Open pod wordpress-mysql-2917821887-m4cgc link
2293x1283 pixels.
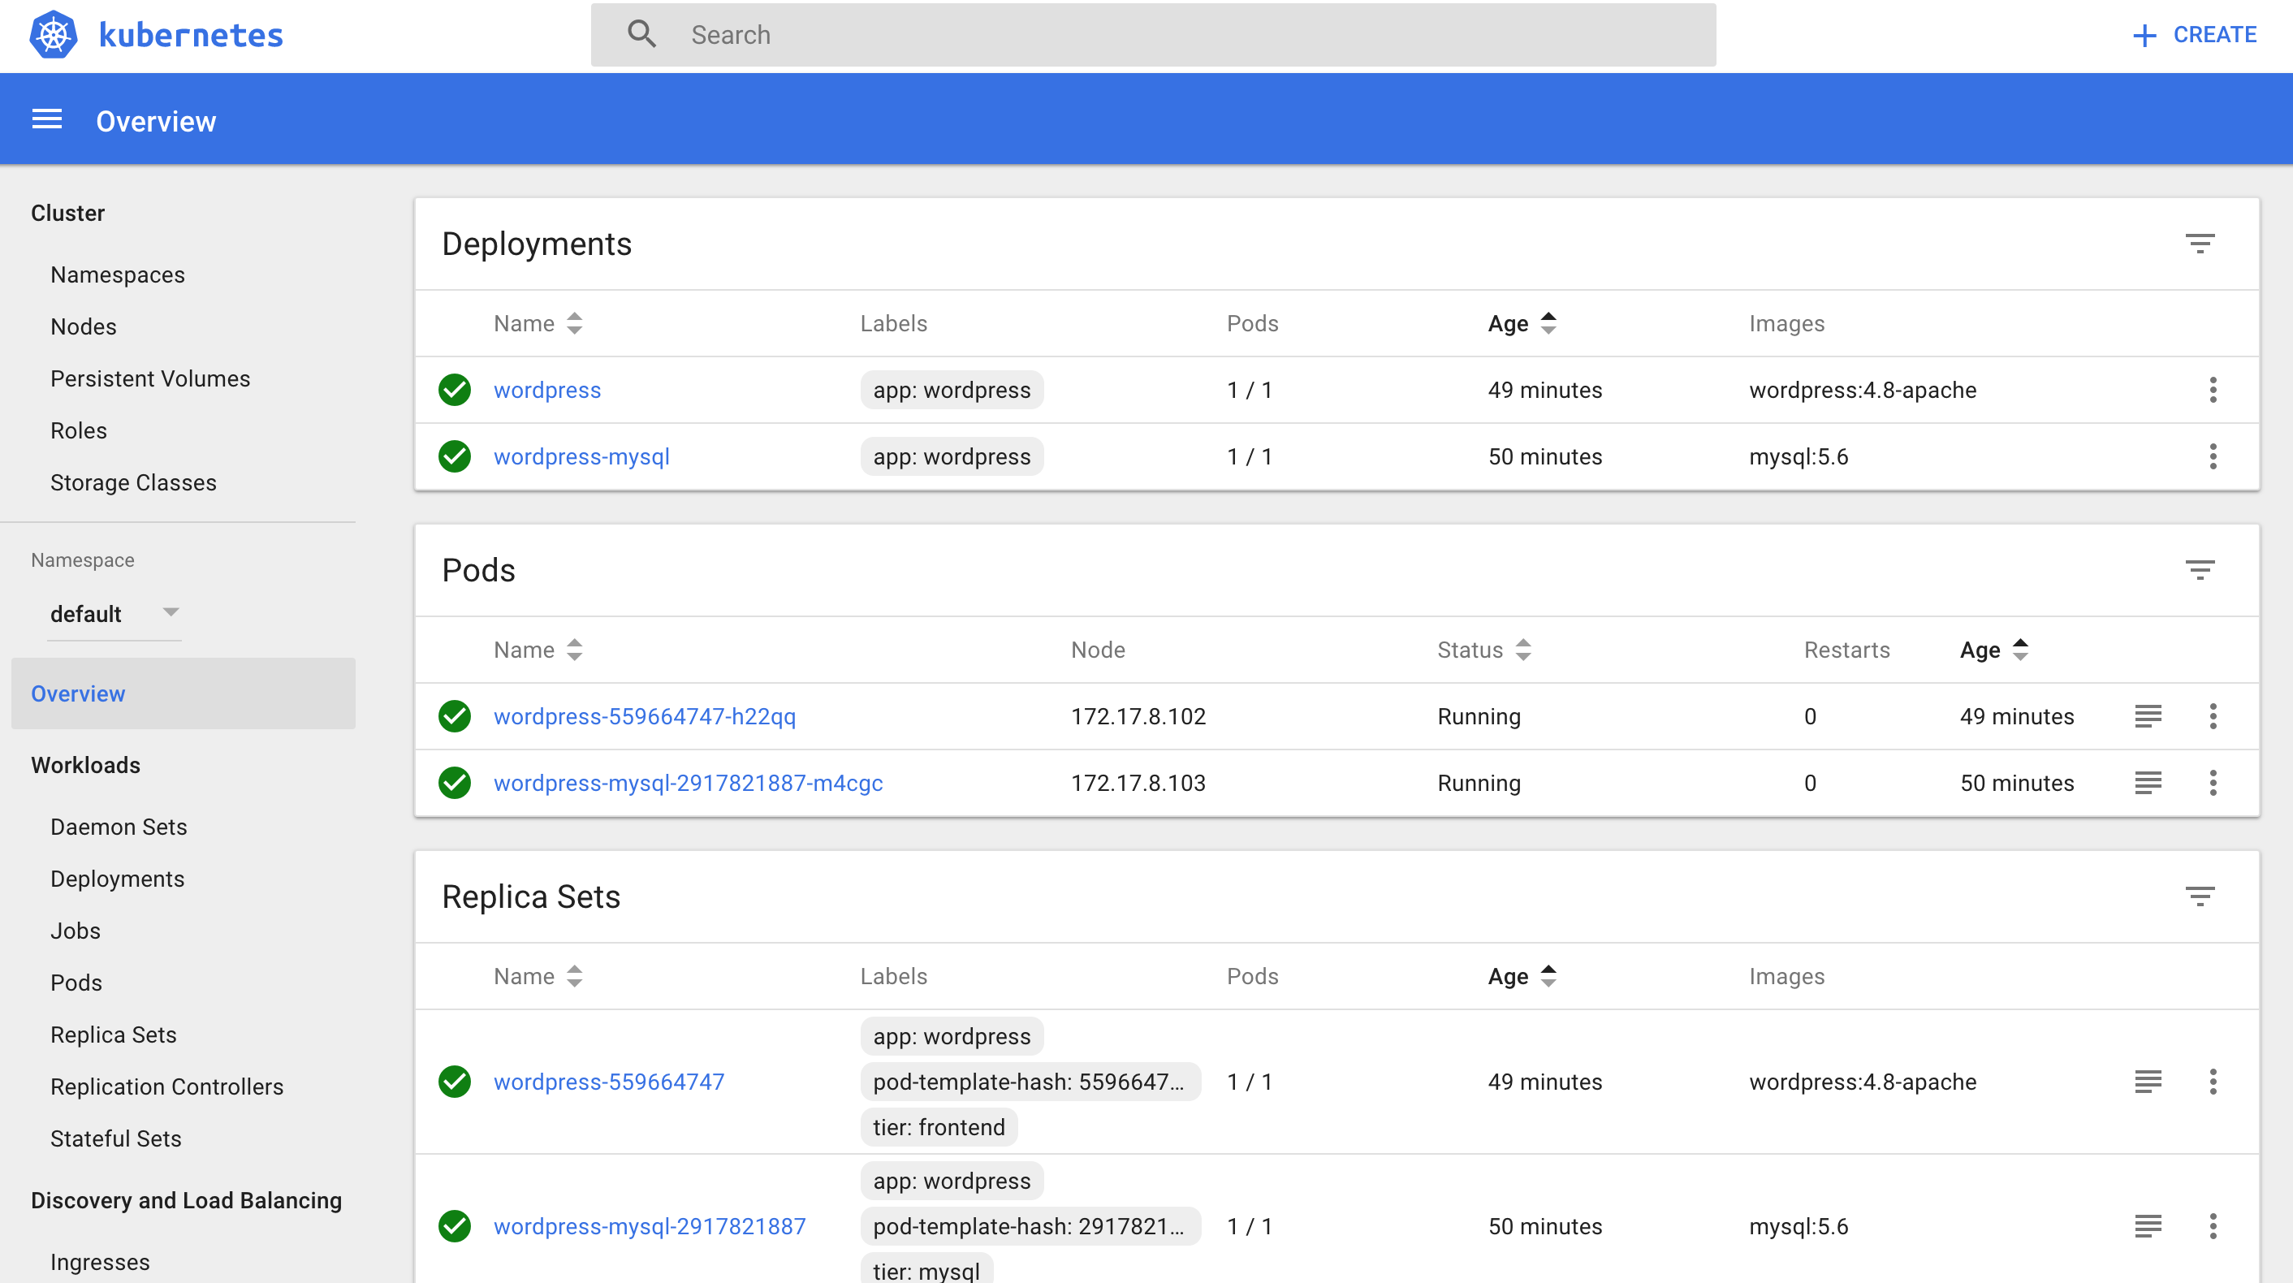pyautogui.click(x=688, y=783)
